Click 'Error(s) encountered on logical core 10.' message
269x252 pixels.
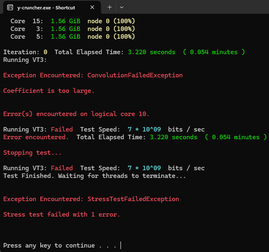tap(76, 114)
